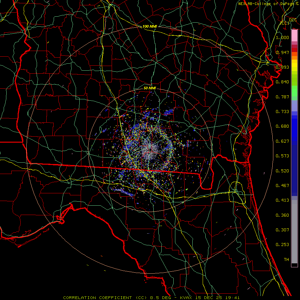
Task: Click the Correlation Coefficient KVAX caption
Action: pos(151,298)
